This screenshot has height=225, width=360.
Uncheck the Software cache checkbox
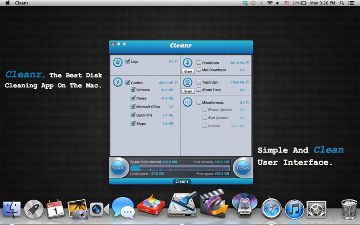[x=133, y=90]
